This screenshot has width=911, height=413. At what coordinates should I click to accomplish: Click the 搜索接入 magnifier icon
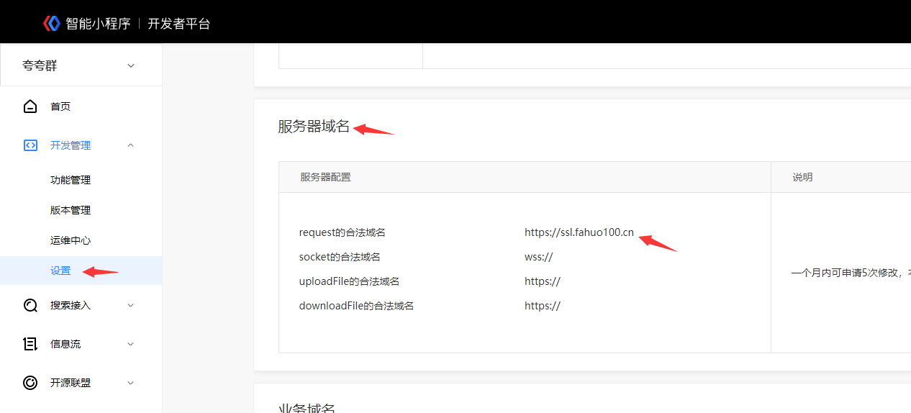pyautogui.click(x=30, y=305)
